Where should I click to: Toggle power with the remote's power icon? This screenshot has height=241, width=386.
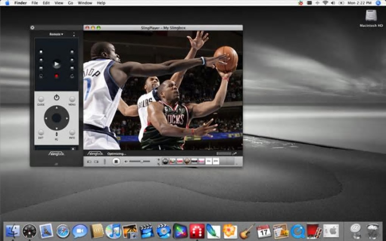[57, 97]
